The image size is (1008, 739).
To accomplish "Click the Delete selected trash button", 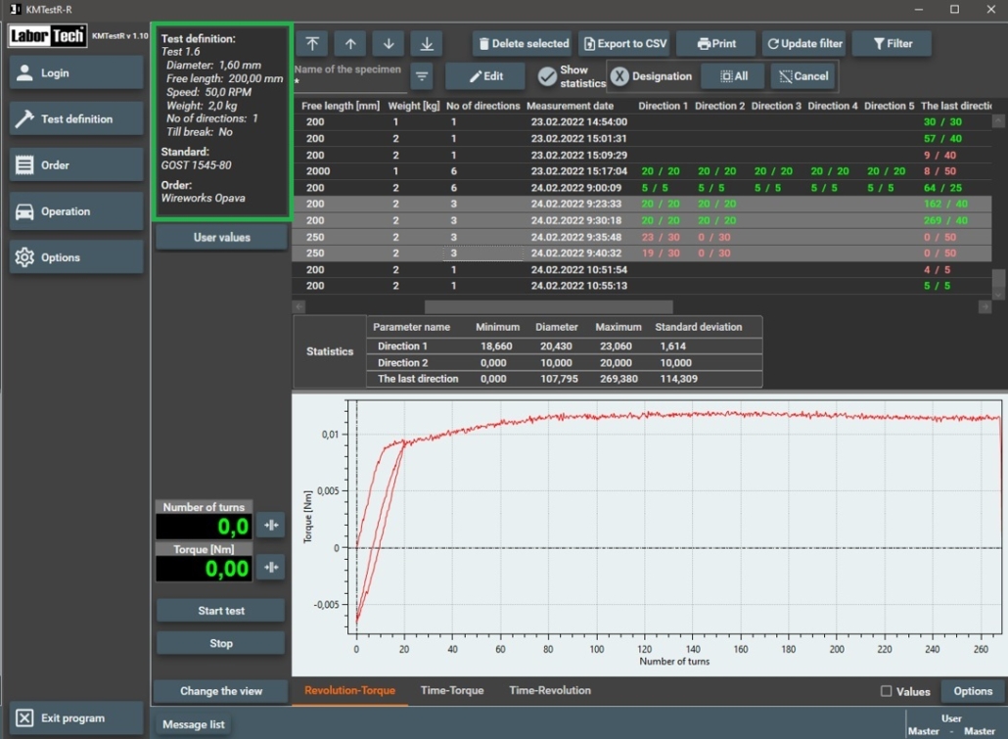I will click(x=523, y=44).
